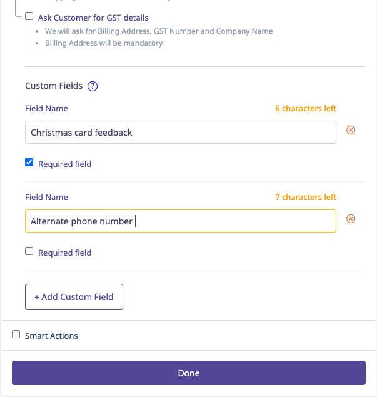Screen dimensions: 377x397
Task: Focus the Christmas card feedback input
Action: 180,133
